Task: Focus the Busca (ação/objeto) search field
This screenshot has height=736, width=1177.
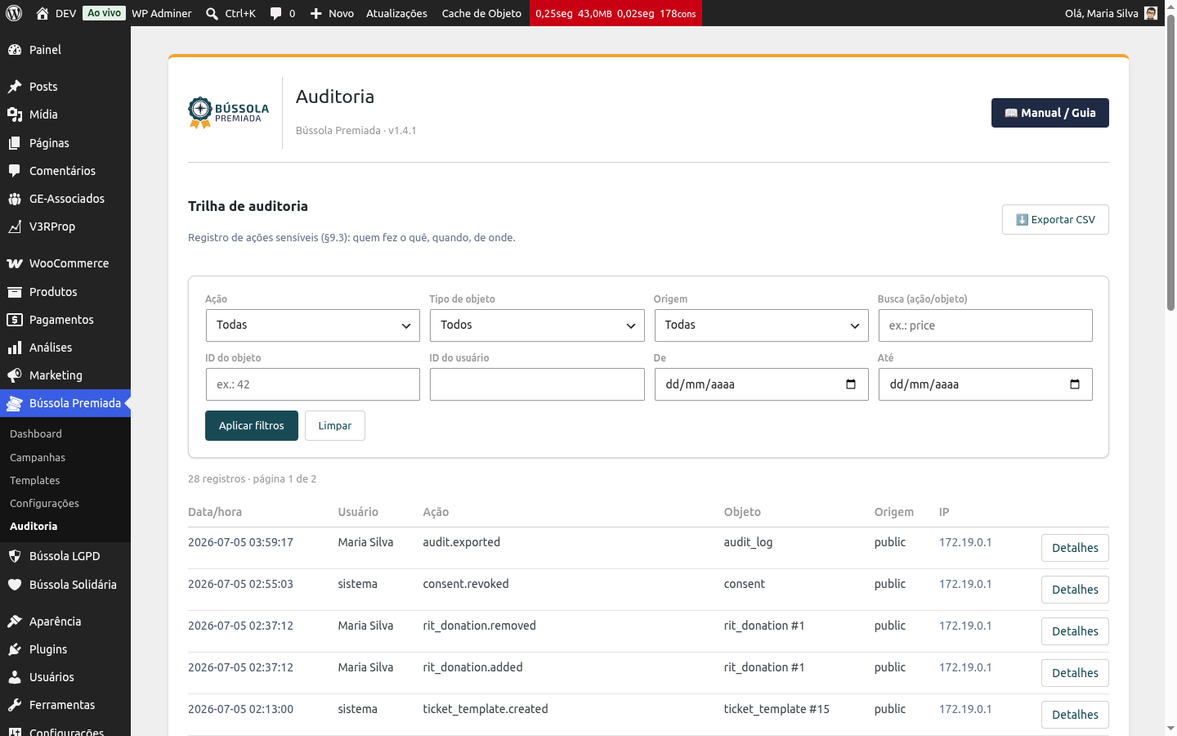Action: 985,325
